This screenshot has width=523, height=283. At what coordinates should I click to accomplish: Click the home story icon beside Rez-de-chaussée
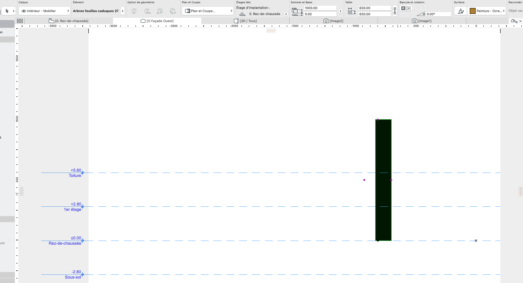pyautogui.click(x=242, y=14)
